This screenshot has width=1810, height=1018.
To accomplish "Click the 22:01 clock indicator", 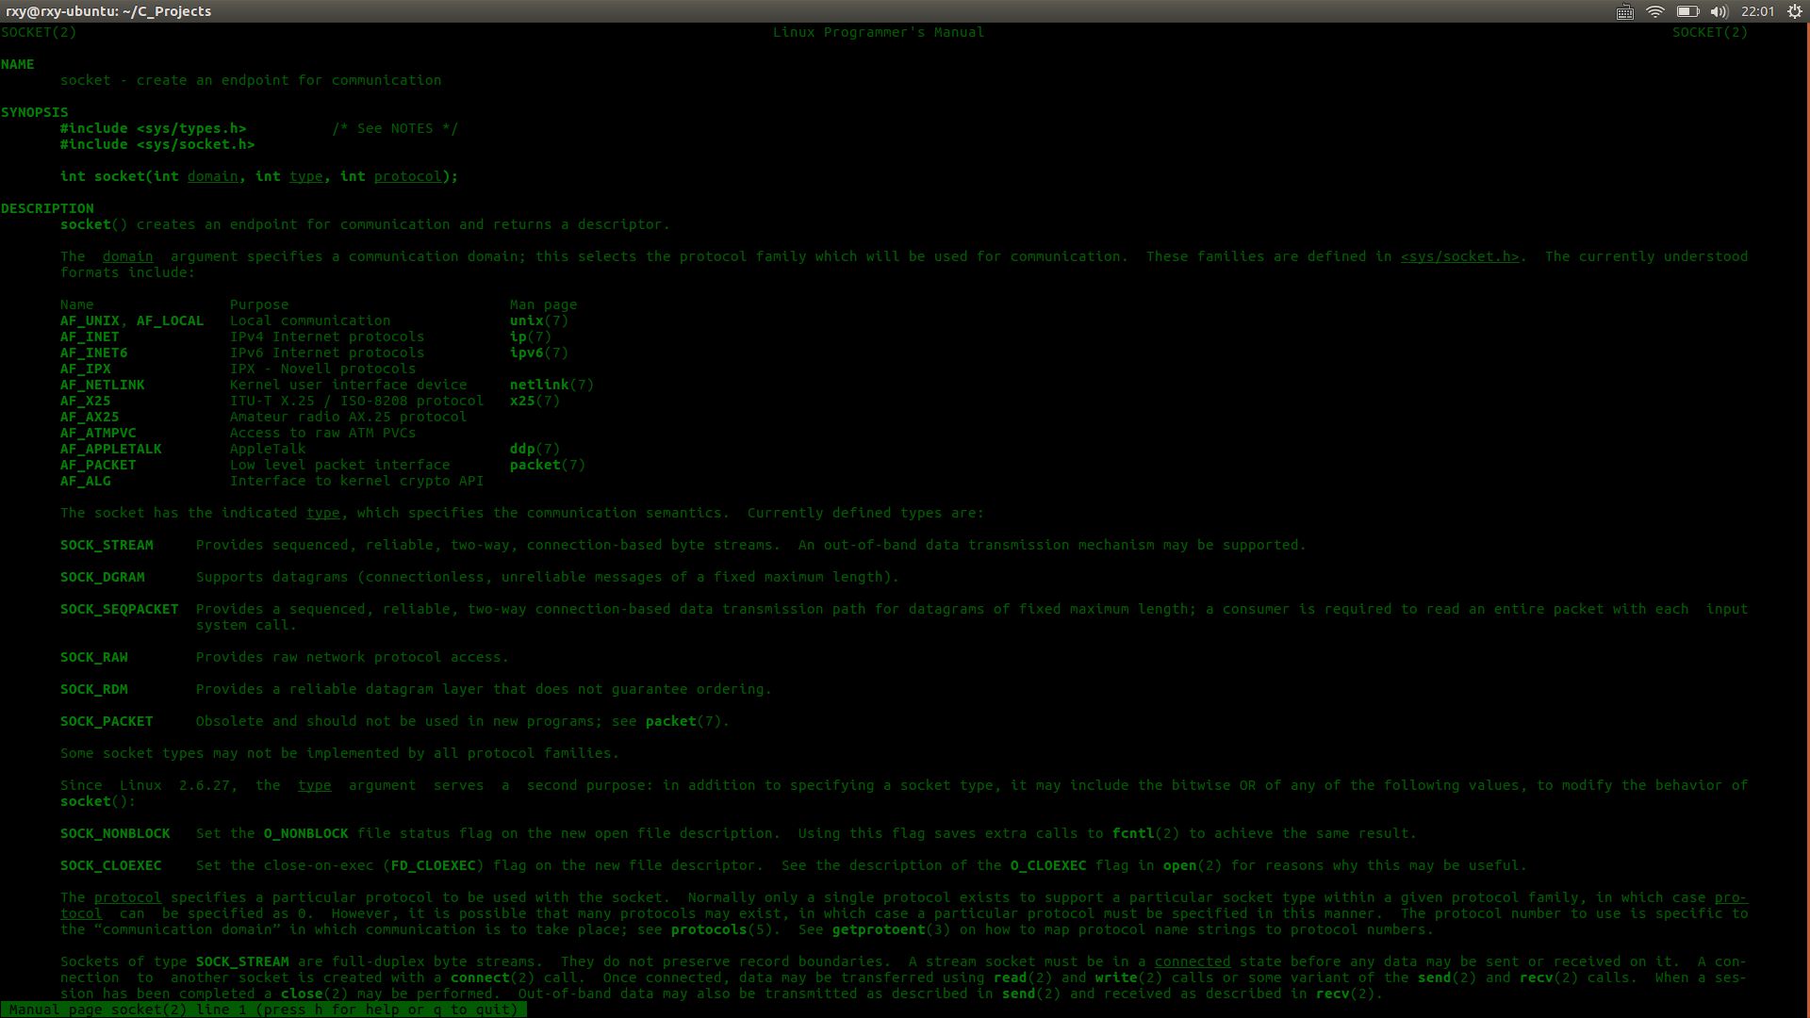I will 1757,11.
